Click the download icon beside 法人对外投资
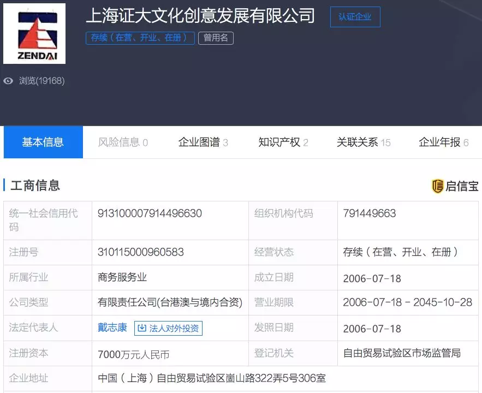482x393 pixels. pyautogui.click(x=142, y=328)
